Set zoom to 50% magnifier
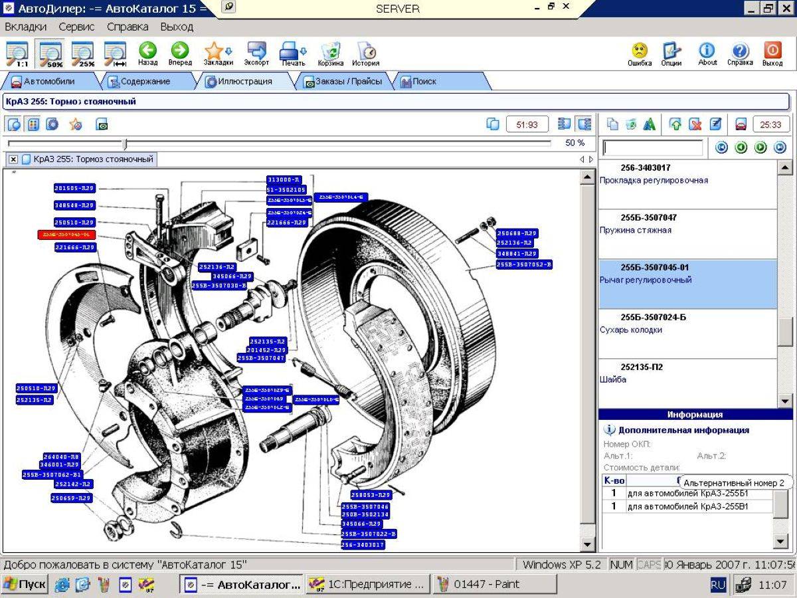797x598 pixels. point(50,54)
